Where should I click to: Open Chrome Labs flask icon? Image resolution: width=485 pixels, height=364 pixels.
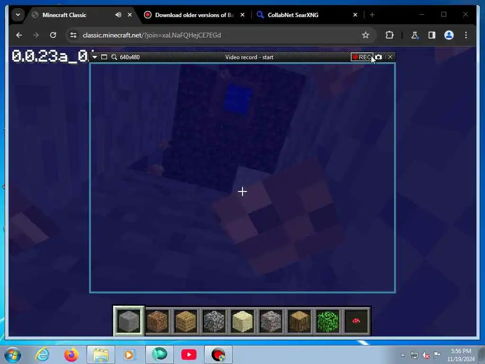coord(414,35)
